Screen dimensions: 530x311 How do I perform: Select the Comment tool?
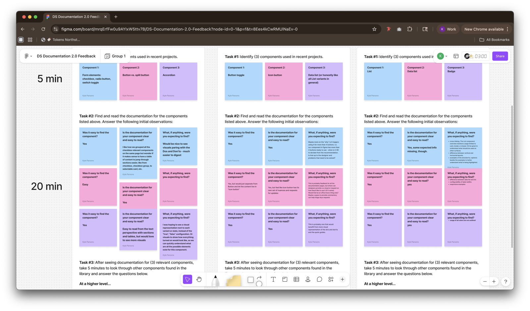click(x=319, y=279)
